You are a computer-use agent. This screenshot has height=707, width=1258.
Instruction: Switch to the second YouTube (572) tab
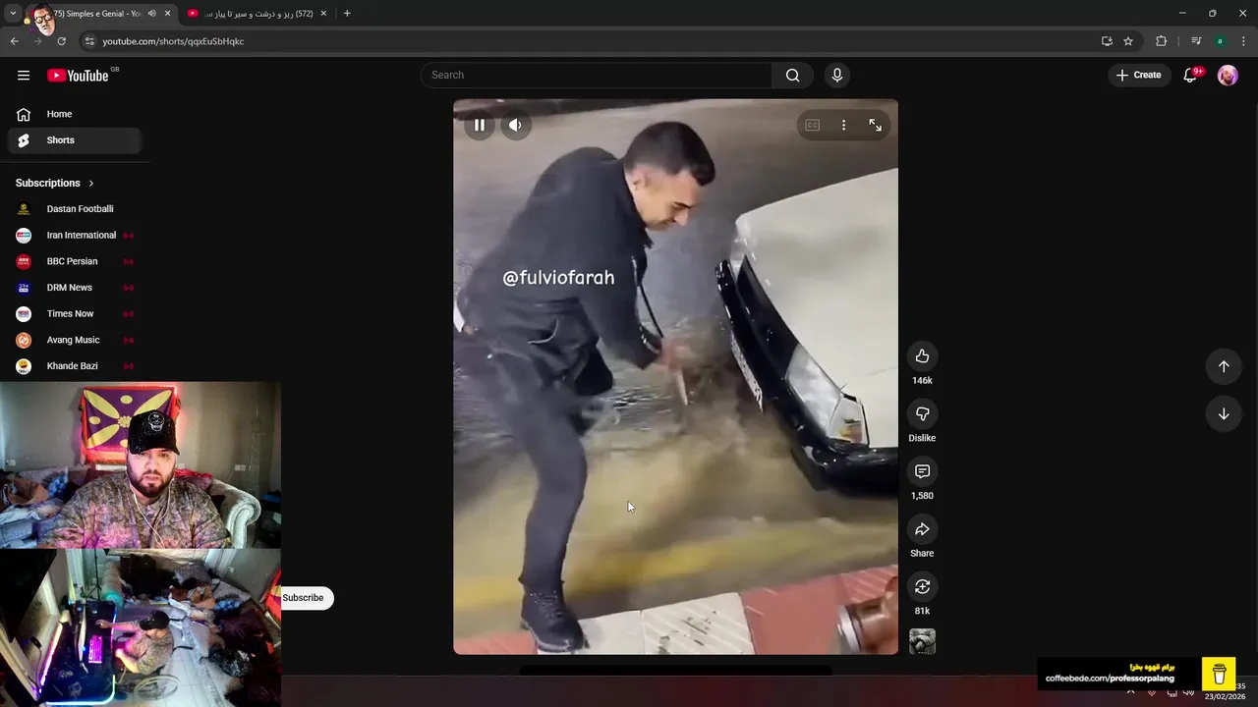click(257, 13)
